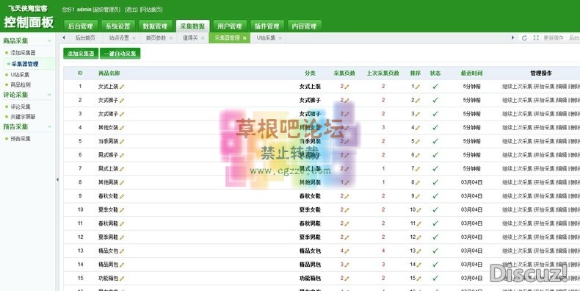Edit name pencil beside 女式上装
580x291 pixels.
(122, 87)
